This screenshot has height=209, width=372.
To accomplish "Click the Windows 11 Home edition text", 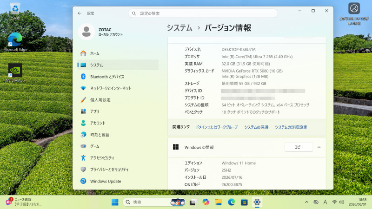I will coord(239,163).
